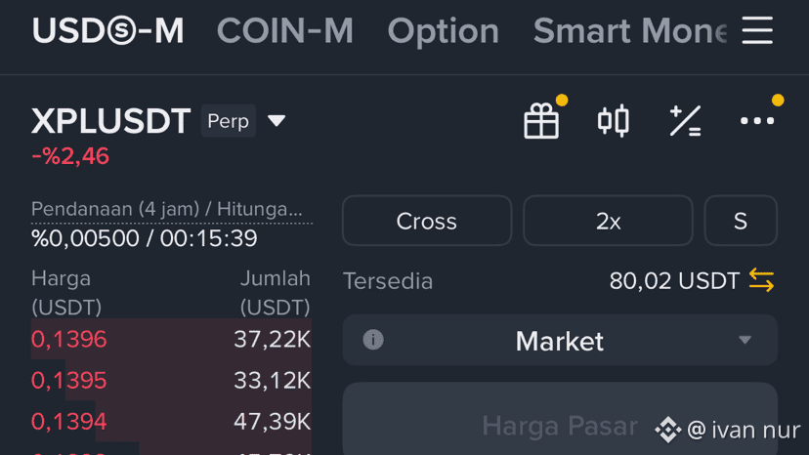Open the plus/minus calculator icon
809x455 pixels.
click(x=685, y=121)
